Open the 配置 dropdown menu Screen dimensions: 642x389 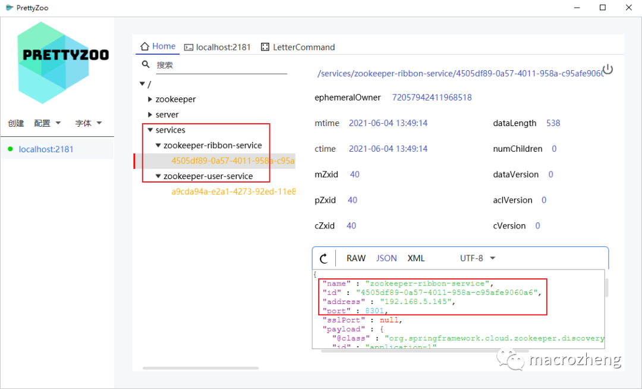click(48, 123)
